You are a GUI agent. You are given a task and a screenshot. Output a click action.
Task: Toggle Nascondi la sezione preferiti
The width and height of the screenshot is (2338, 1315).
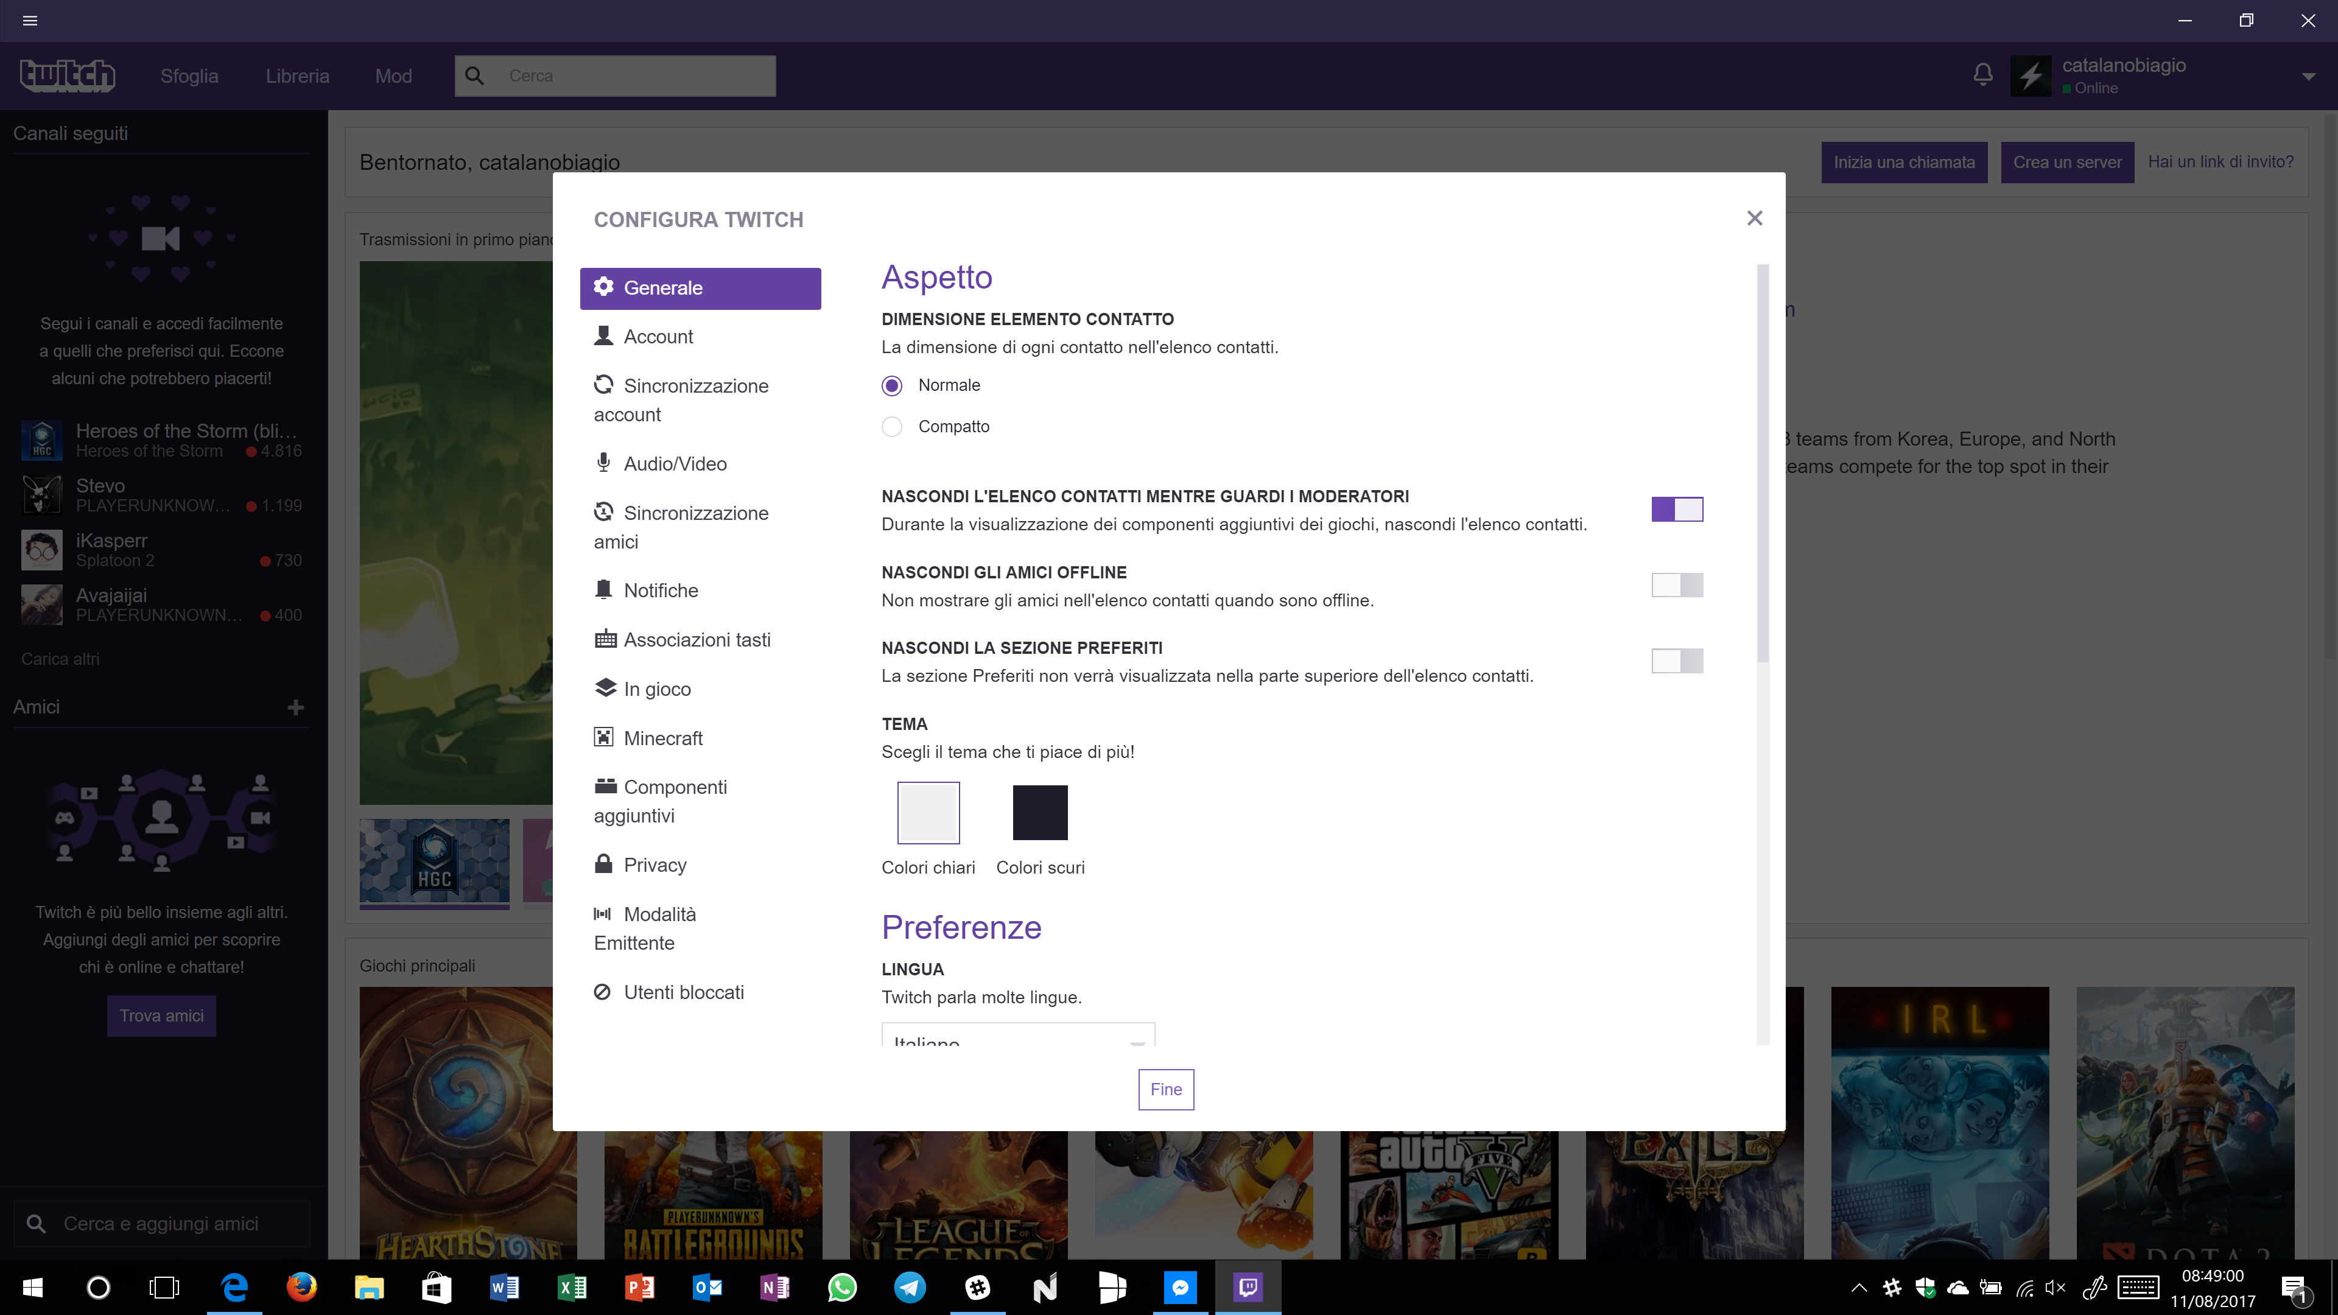click(x=1677, y=661)
